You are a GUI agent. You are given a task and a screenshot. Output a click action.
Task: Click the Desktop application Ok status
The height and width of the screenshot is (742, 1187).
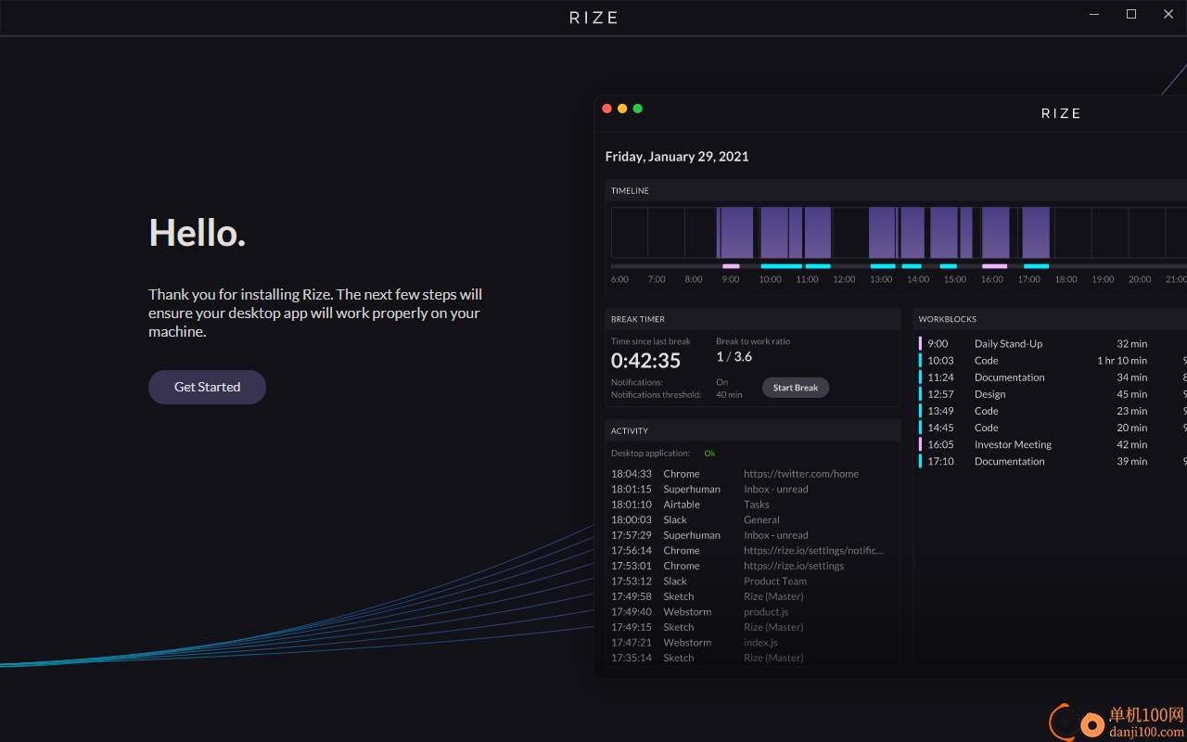pyautogui.click(x=709, y=454)
